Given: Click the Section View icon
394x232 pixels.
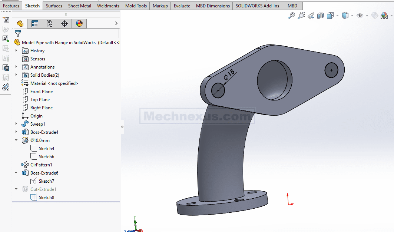Looking at the screenshot, I should click(x=321, y=16).
